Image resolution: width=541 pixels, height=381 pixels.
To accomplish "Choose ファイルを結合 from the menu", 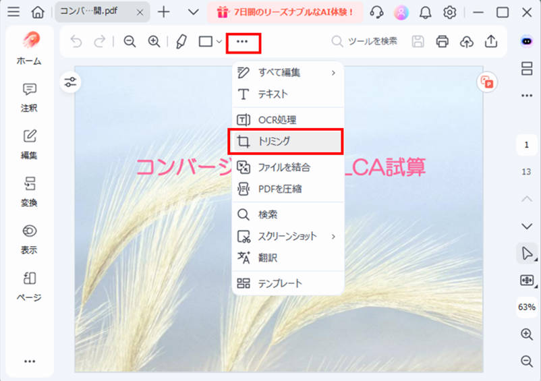I will [x=288, y=167].
